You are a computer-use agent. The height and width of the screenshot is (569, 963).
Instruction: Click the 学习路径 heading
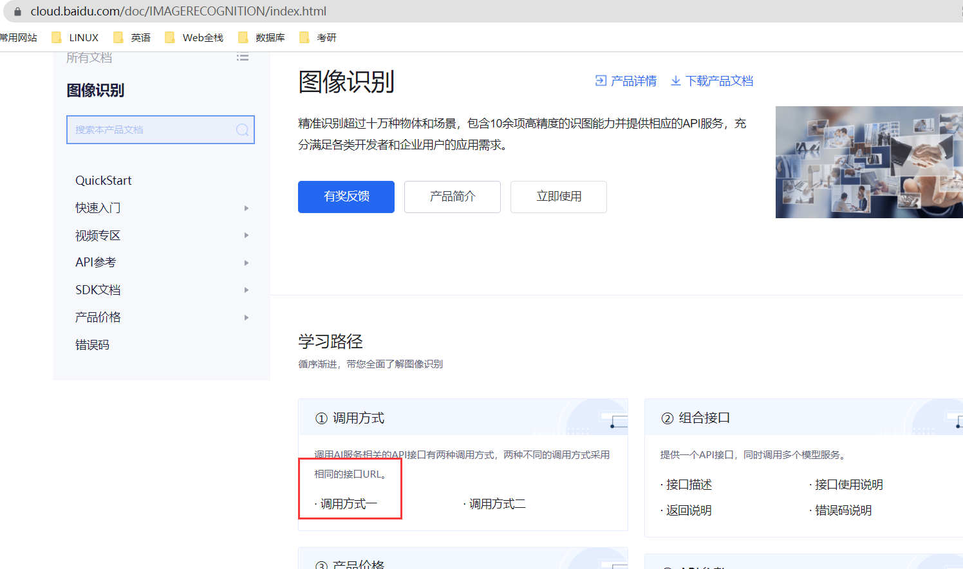click(x=330, y=341)
